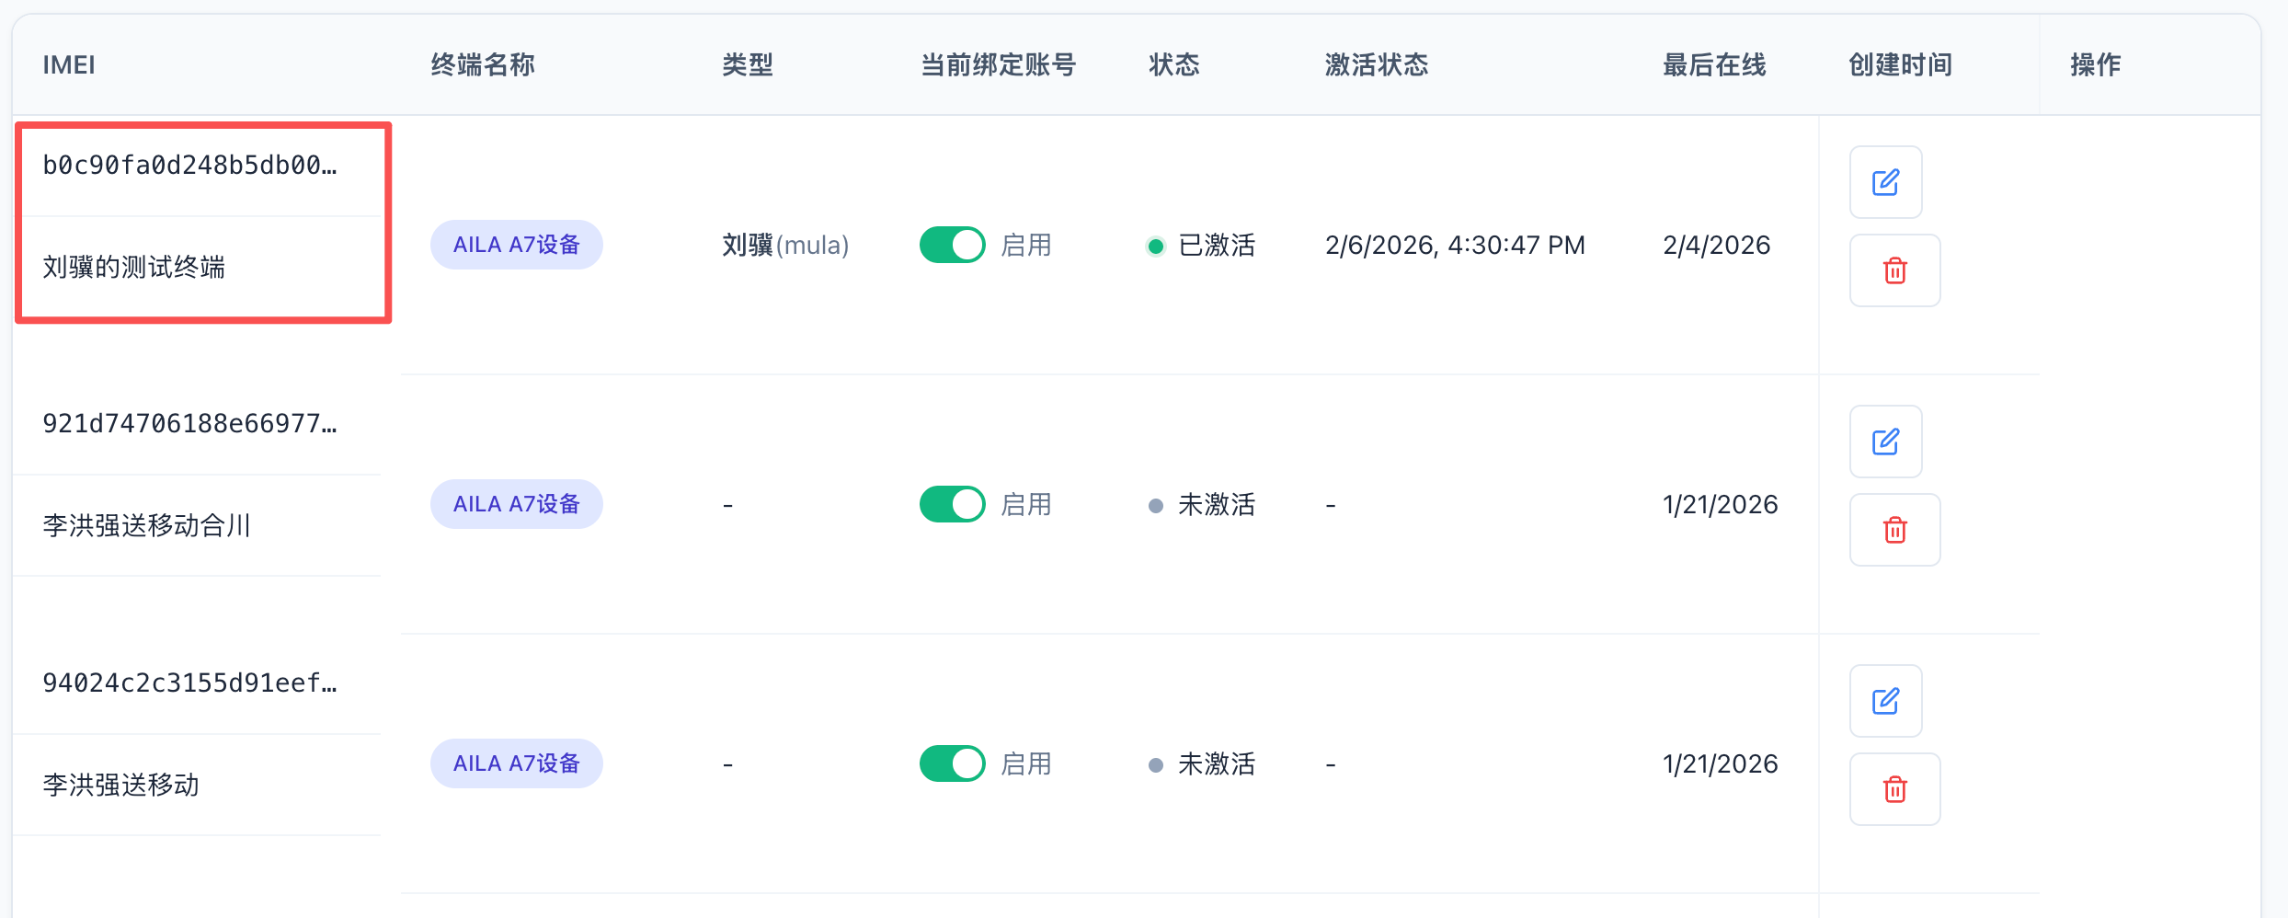This screenshot has width=2288, height=918.
Task: Select the AILA A7设备 tag in first row
Action: pyautogui.click(x=516, y=245)
